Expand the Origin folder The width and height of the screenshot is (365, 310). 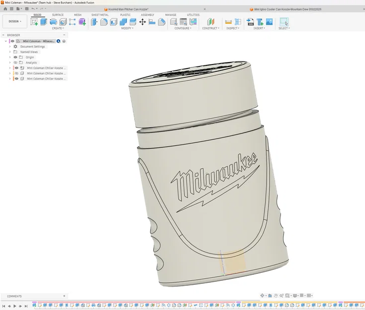point(10,57)
